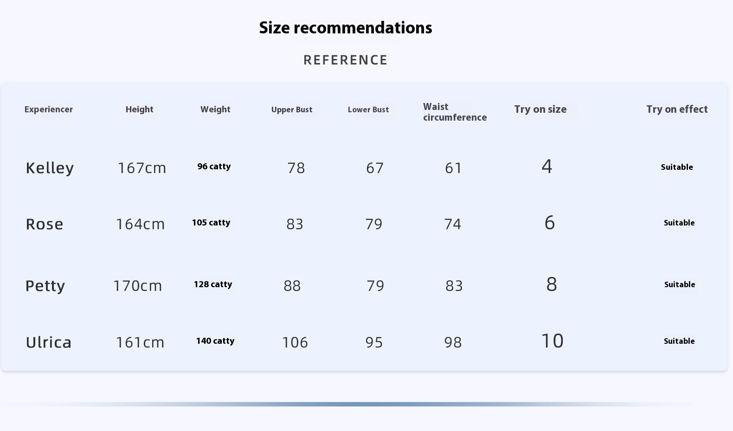The height and width of the screenshot is (431, 733).
Task: Select the Lower Bust column header
Action: (368, 110)
